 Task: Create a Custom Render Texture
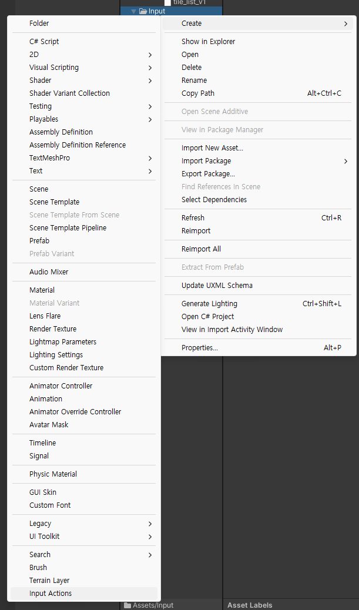pos(84,367)
